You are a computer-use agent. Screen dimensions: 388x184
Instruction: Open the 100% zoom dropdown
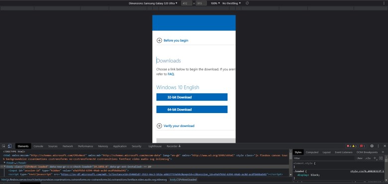coord(215,3)
